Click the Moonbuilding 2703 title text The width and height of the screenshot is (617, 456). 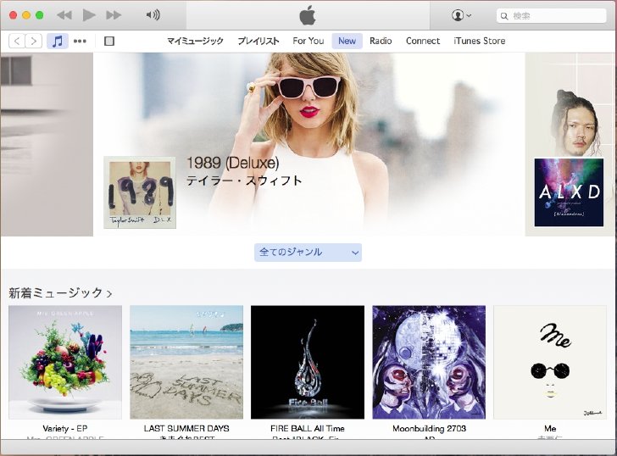click(429, 429)
